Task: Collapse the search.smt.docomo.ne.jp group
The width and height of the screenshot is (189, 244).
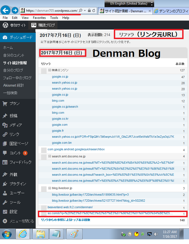Action: coord(50,156)
